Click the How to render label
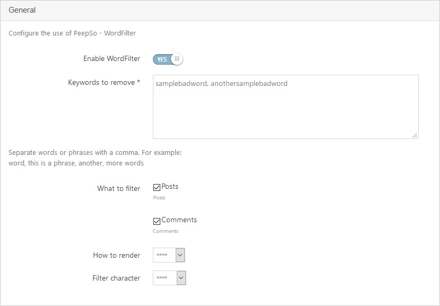 click(x=116, y=255)
